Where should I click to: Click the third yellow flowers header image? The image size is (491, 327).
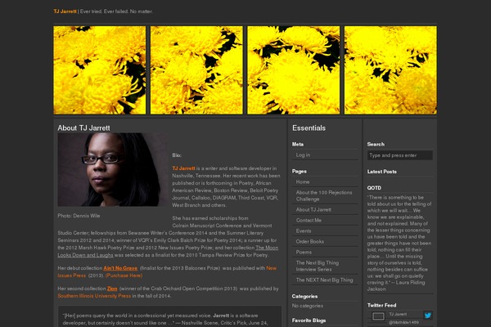pos(294,70)
